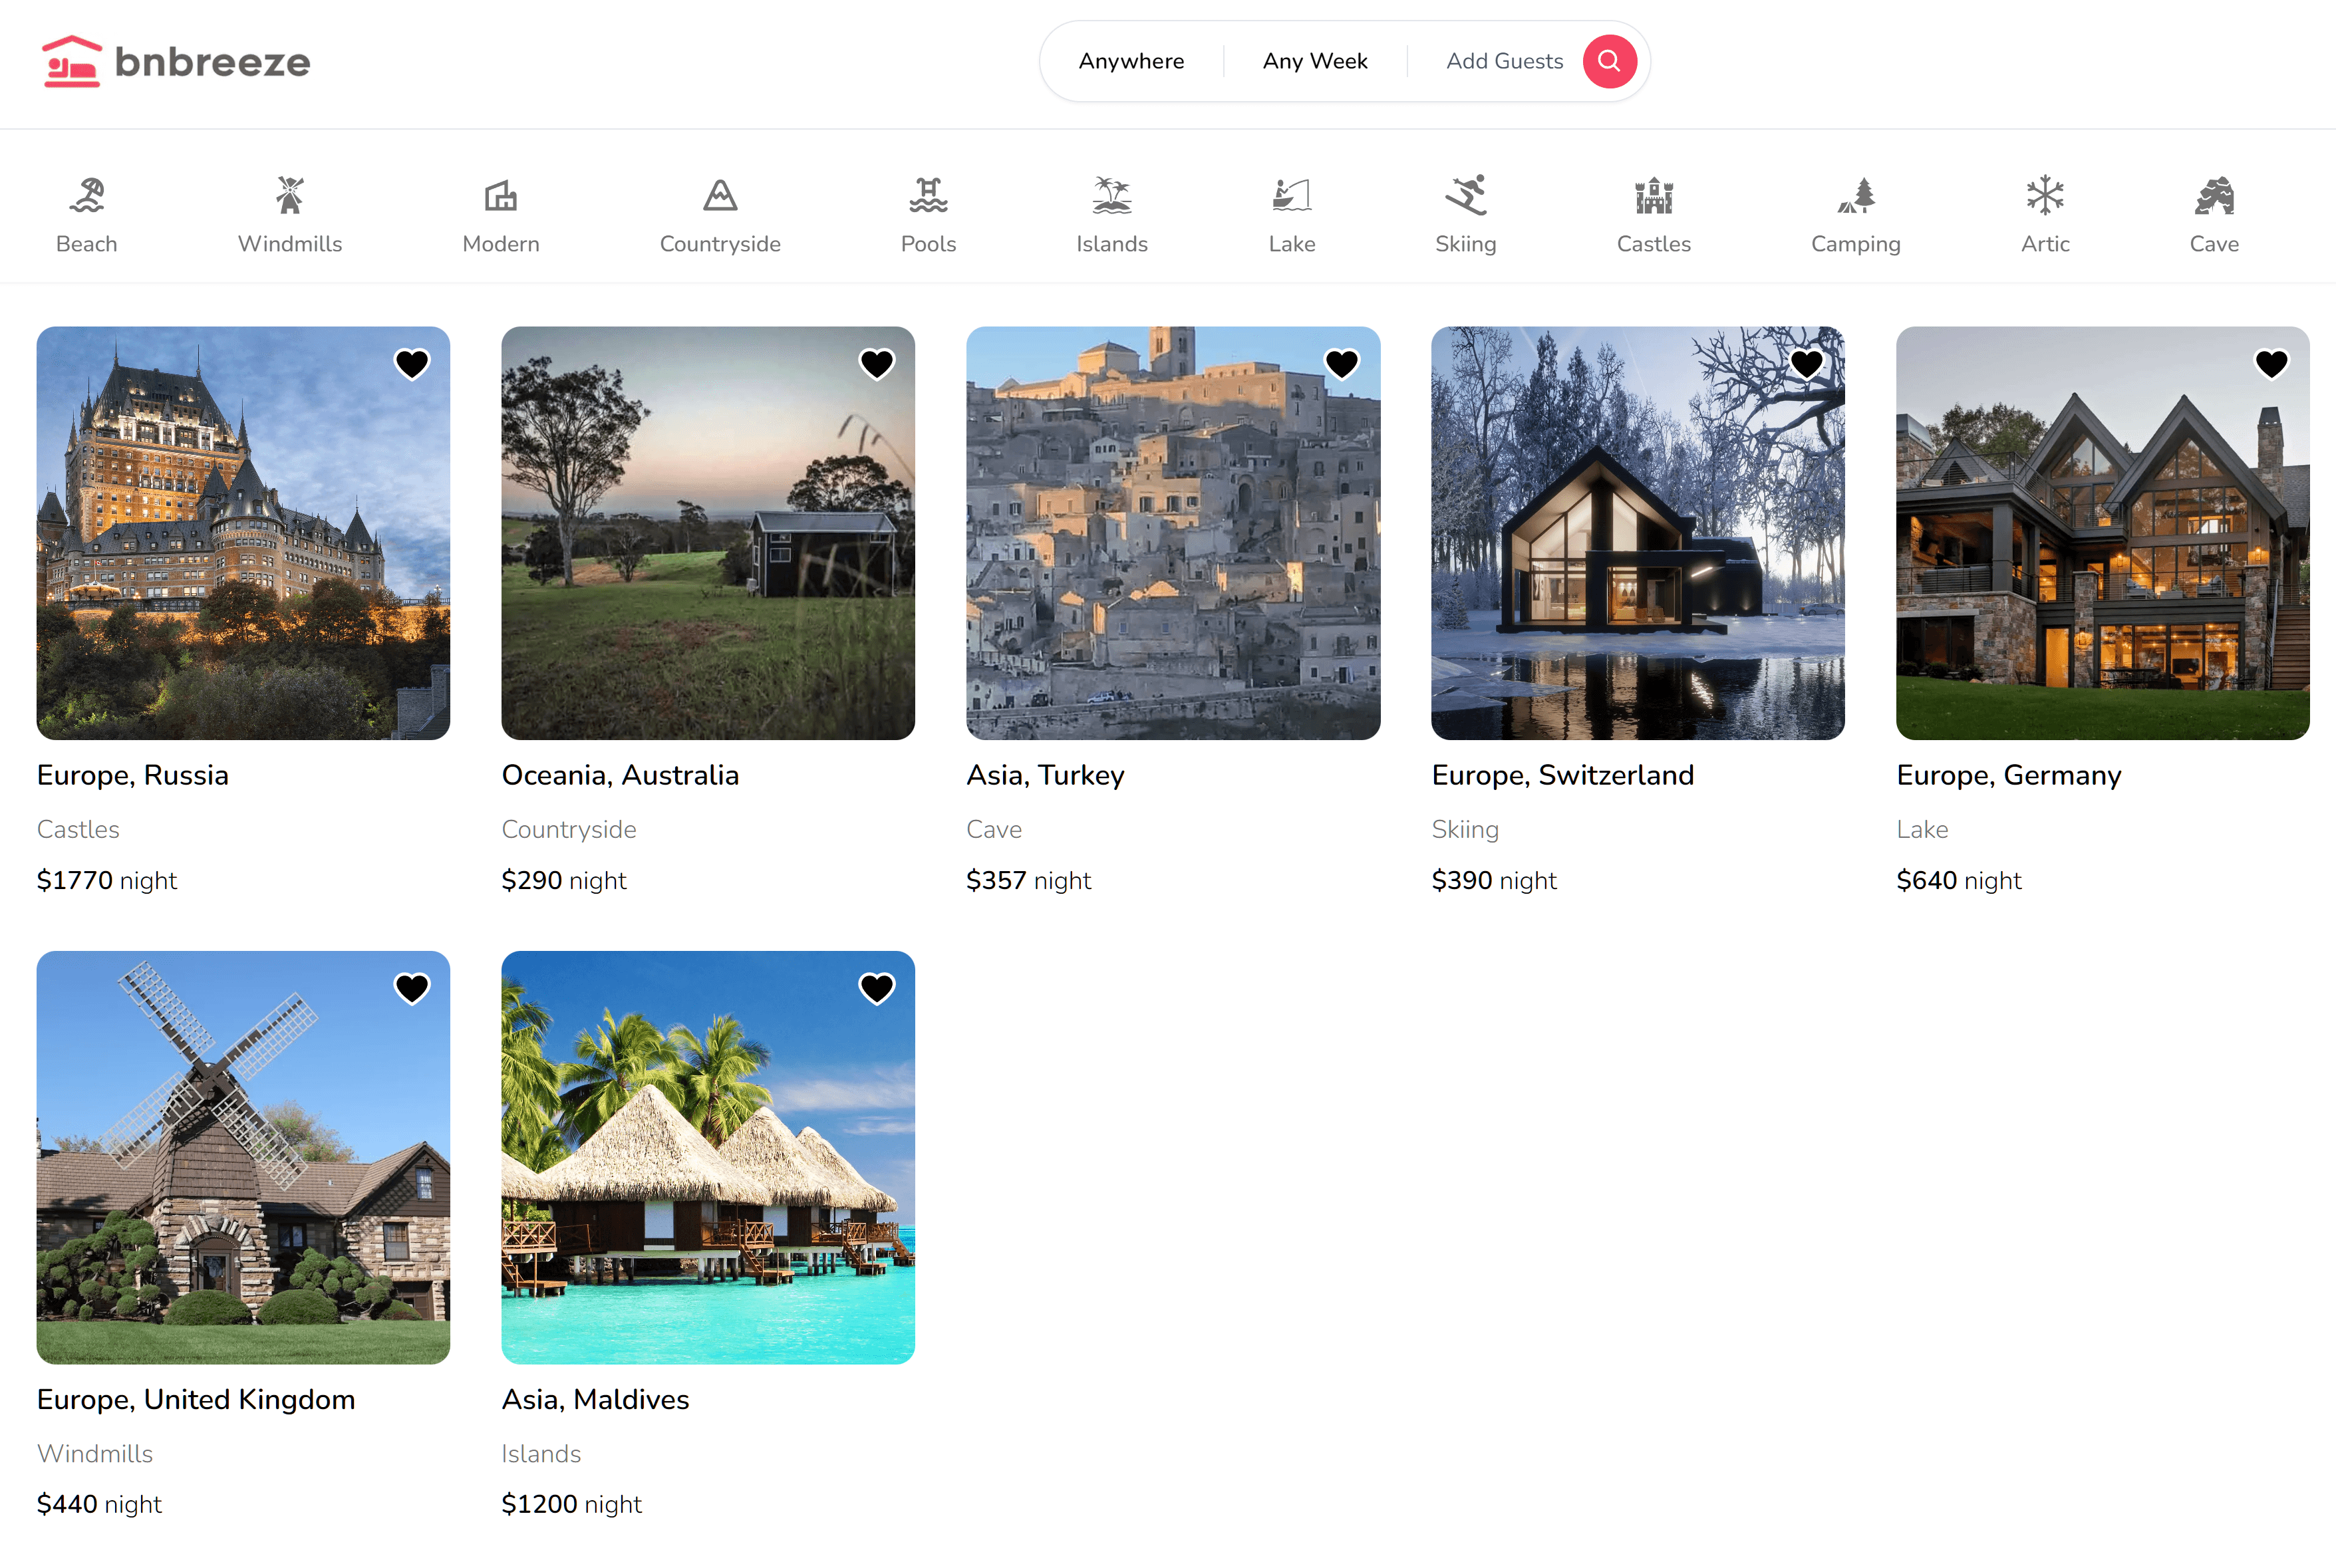
Task: Select the Windmills category icon
Action: [290, 195]
